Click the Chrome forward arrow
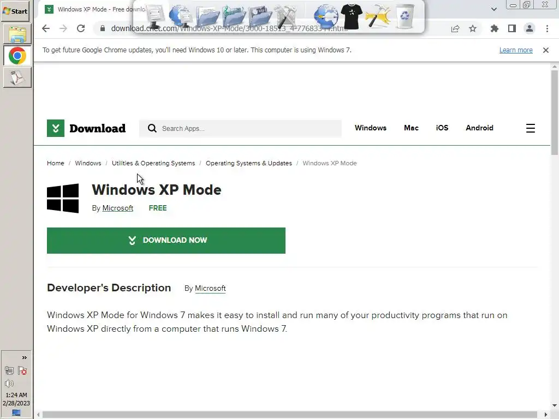559x419 pixels. 63,28
